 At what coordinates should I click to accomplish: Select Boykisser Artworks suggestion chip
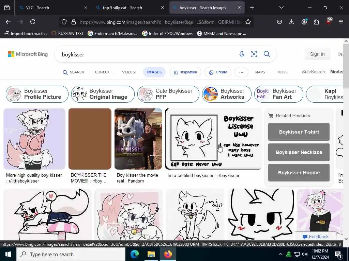[x=227, y=94]
